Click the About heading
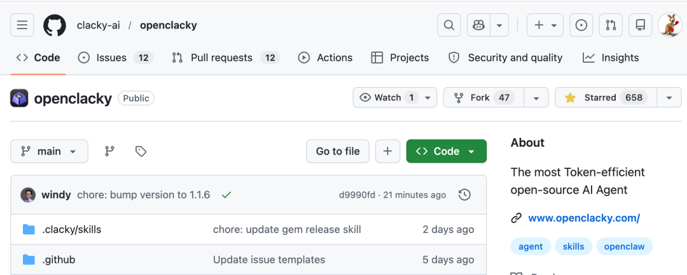 point(527,143)
